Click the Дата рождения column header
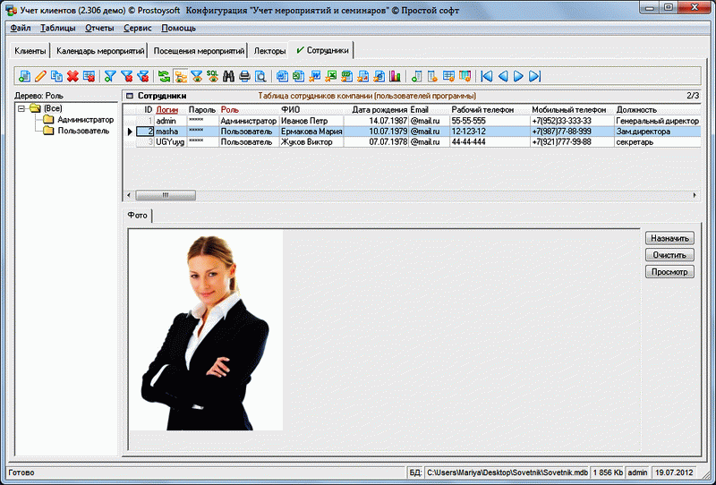 (x=379, y=109)
